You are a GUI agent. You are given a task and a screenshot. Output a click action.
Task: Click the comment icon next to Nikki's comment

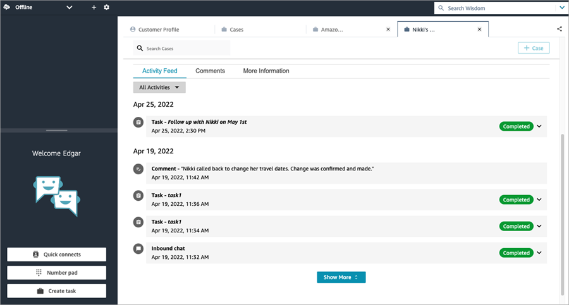point(138,169)
